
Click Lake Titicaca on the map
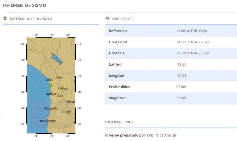[56, 59]
